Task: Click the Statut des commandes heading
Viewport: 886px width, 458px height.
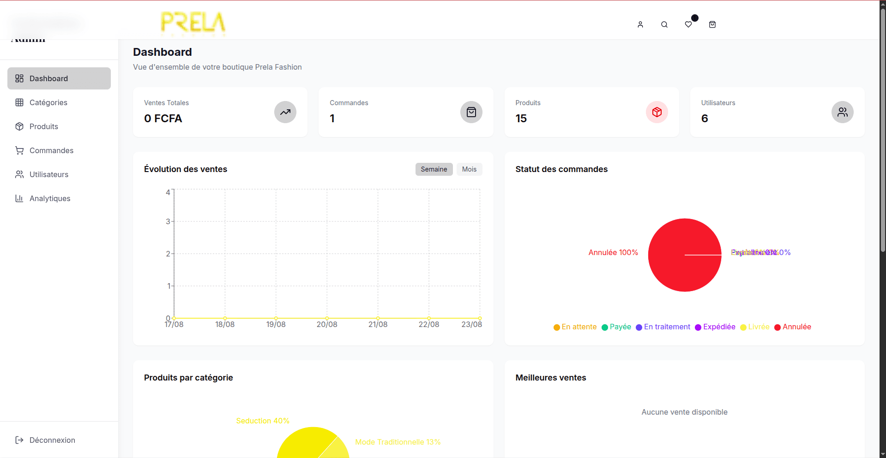Action: click(561, 169)
